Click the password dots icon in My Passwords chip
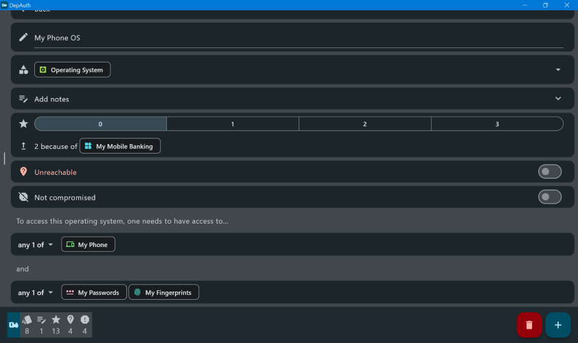Screen dimensions: 578x343 pyautogui.click(x=70, y=292)
